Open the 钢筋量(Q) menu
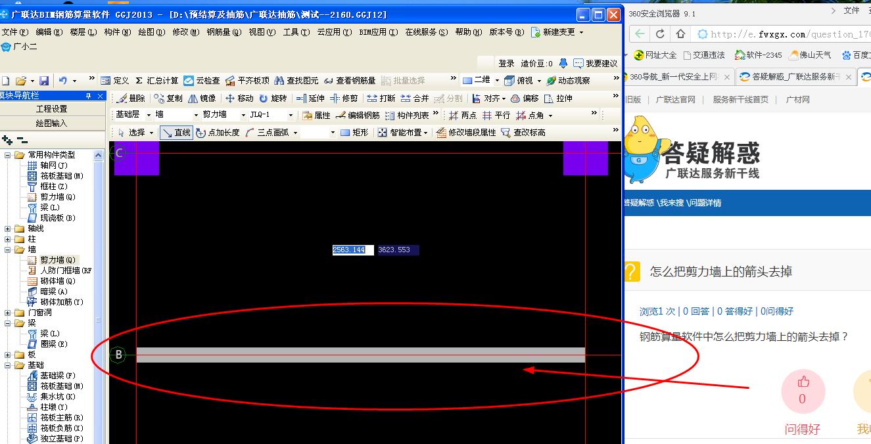871x444 pixels. (224, 32)
